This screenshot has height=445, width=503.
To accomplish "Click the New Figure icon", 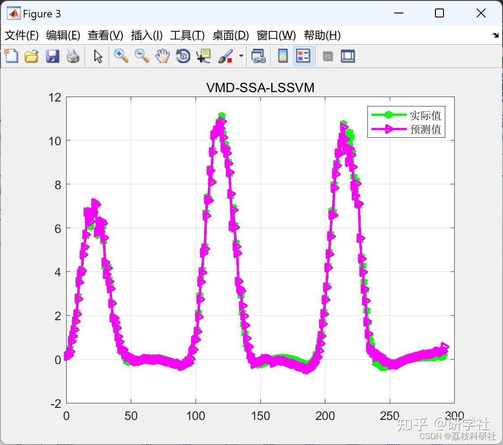I will tap(11, 56).
